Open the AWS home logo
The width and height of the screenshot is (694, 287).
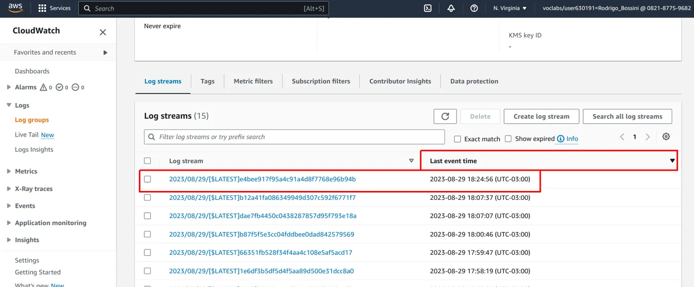(15, 8)
